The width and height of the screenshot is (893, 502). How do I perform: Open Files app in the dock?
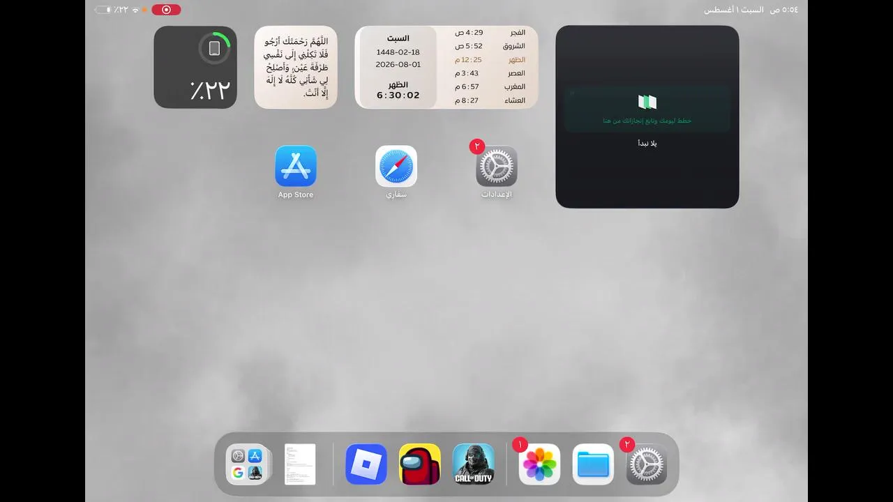coord(593,464)
